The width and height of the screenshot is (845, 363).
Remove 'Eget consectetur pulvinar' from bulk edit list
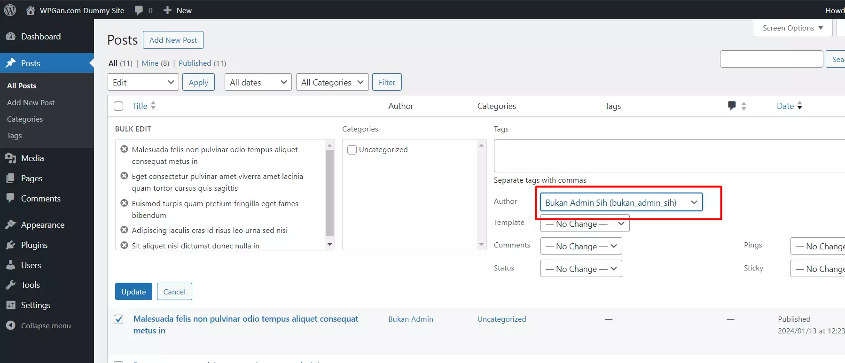coord(124,176)
